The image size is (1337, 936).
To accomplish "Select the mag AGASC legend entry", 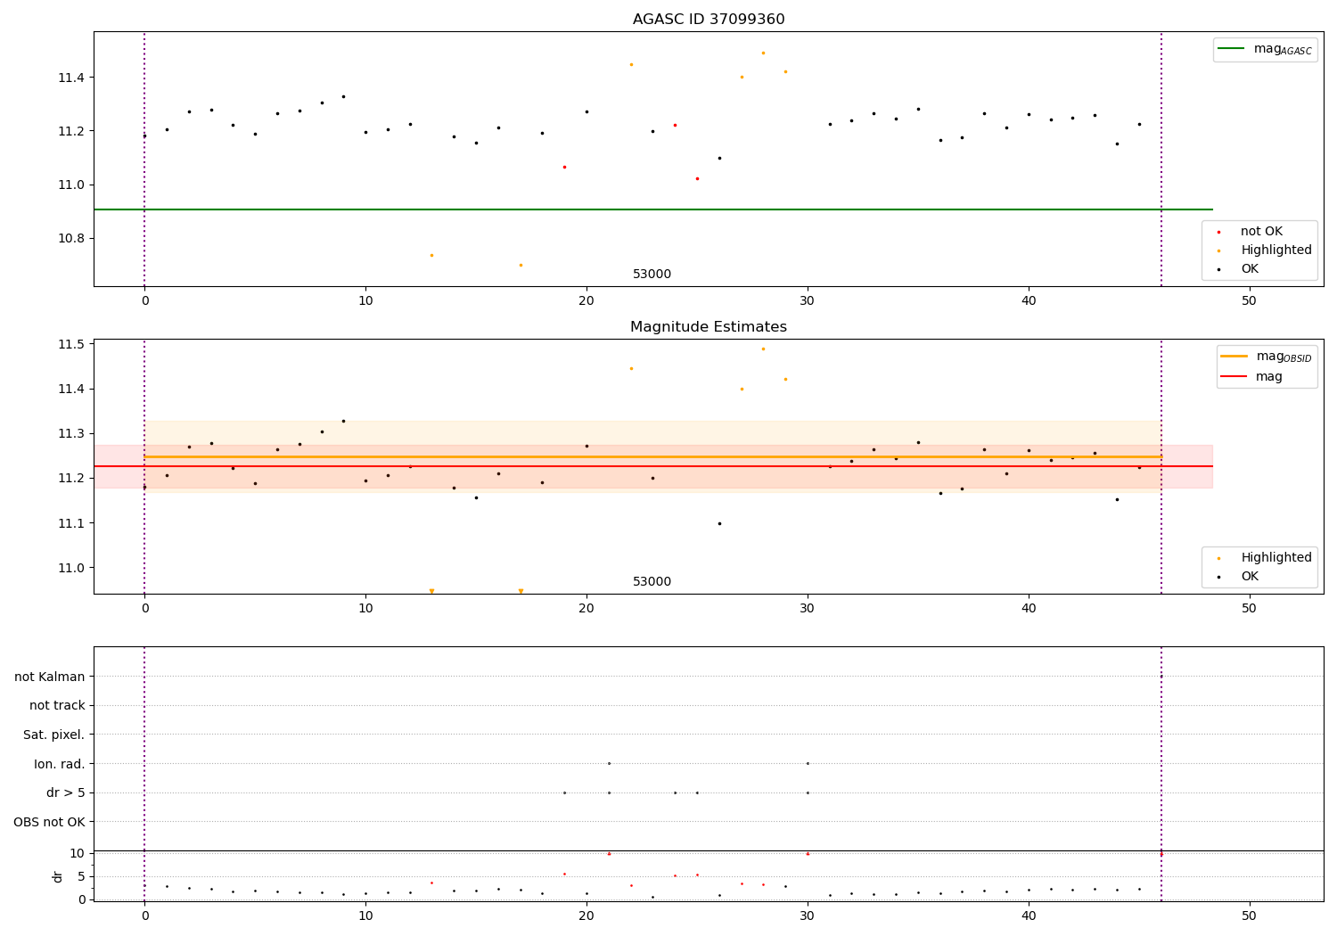I will (x=1266, y=49).
